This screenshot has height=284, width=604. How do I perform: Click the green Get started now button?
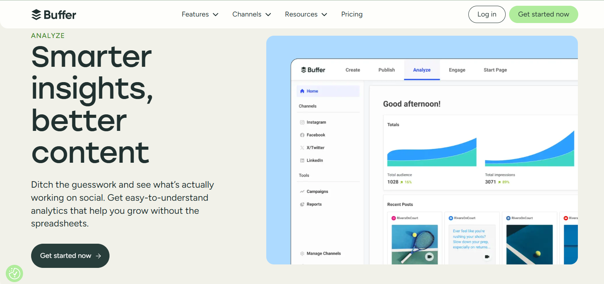click(543, 15)
